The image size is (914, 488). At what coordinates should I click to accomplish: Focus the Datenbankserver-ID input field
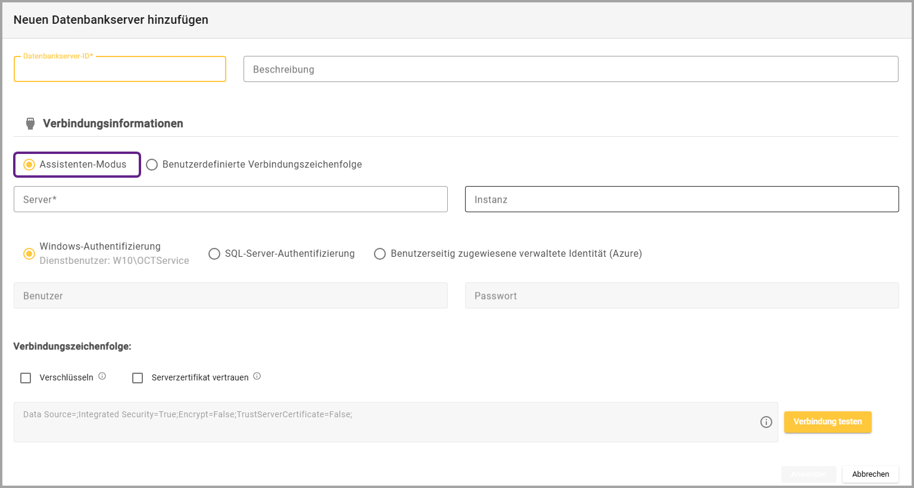coord(120,70)
